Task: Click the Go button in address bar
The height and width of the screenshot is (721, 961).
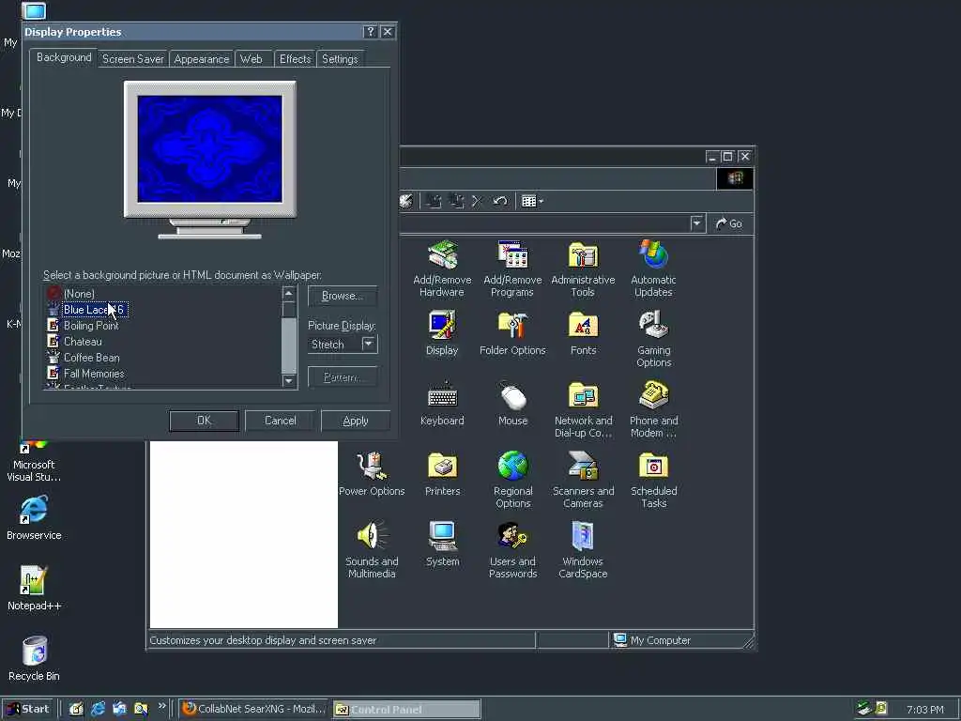Action: pyautogui.click(x=729, y=223)
